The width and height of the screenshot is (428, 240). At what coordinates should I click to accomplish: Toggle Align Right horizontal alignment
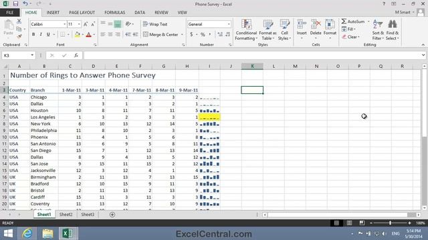click(118, 35)
